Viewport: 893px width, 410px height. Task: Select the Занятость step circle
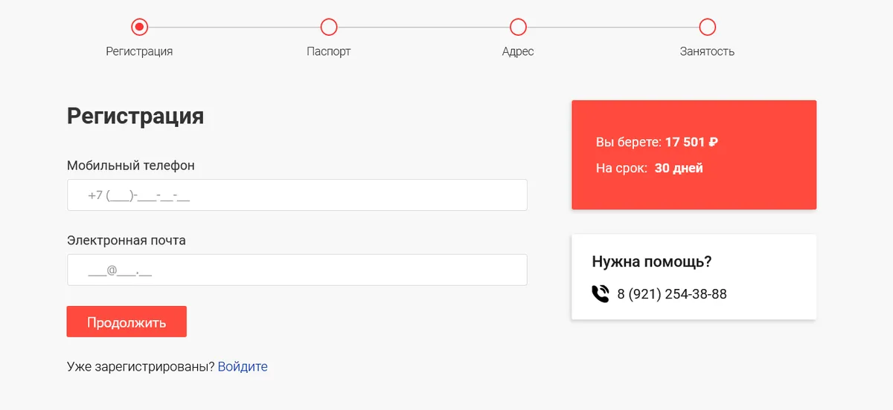click(708, 27)
